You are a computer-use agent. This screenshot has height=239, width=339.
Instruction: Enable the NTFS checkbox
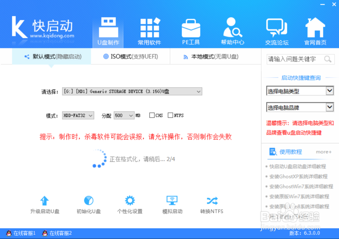pos(170,115)
